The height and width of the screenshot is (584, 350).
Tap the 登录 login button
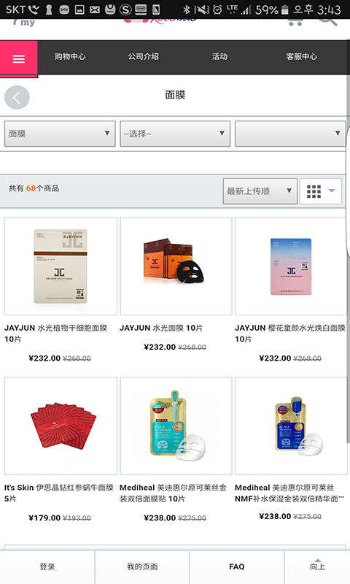[47, 566]
